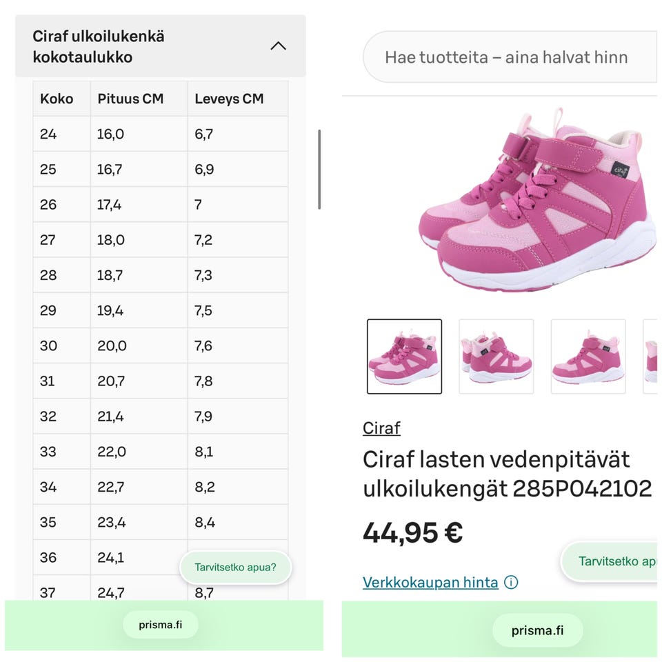Tap the prisma.fi label under size table
Viewport: 662px width, 662px height.
(161, 625)
